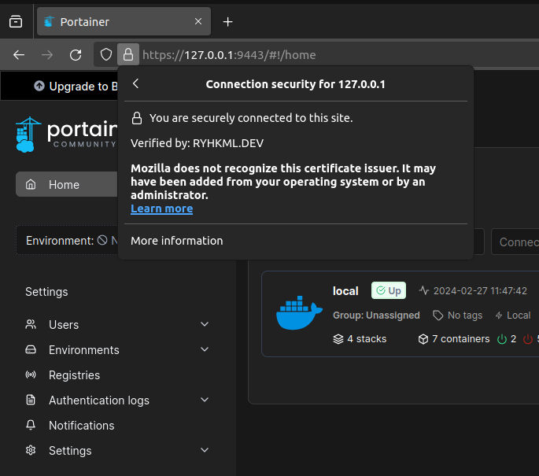Click the padlock site security icon
539x476 pixels.
tap(128, 54)
